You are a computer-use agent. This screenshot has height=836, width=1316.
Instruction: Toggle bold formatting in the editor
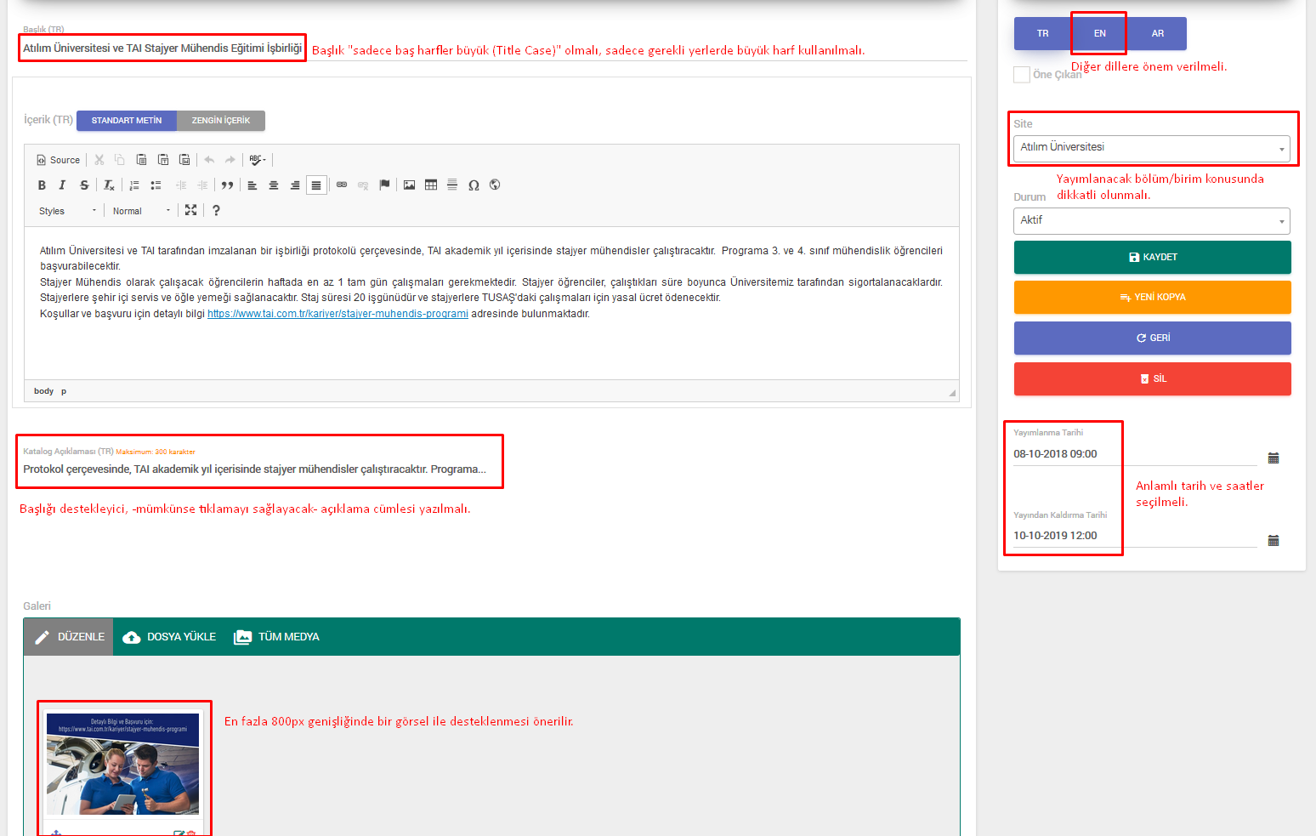click(42, 185)
